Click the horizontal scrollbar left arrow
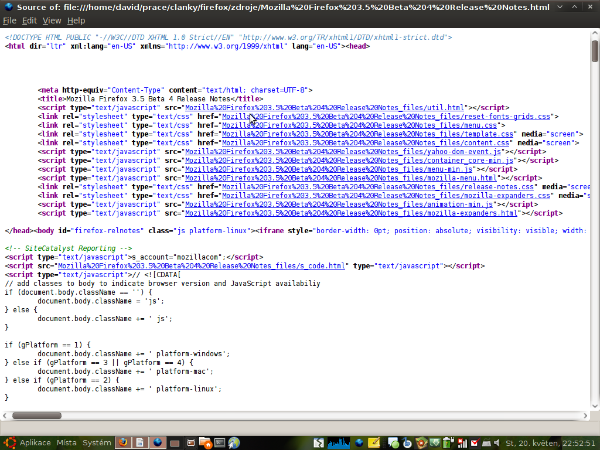Viewport: 600px width, 450px height. click(5, 415)
